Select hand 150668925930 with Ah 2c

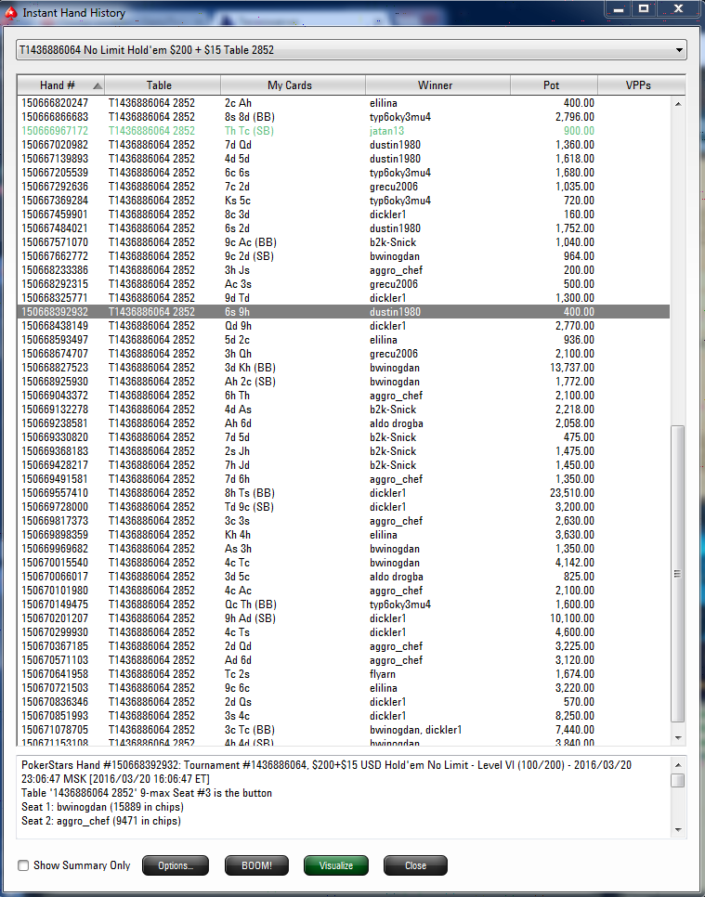point(344,382)
